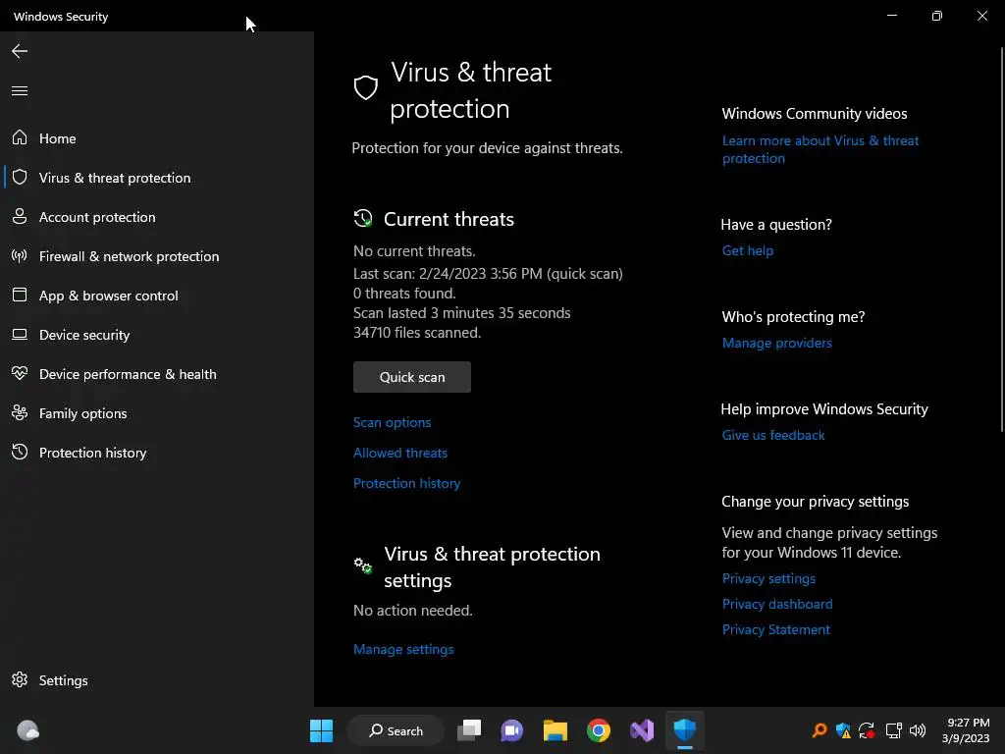
Task: Open Home via house icon
Action: tap(20, 138)
